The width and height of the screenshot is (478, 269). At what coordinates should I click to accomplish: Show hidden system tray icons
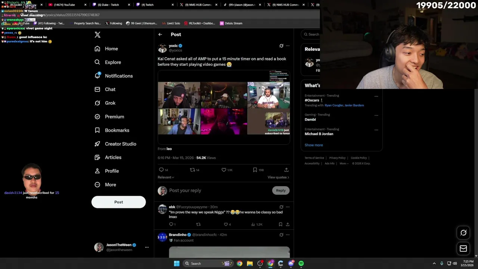[x=434, y=263]
